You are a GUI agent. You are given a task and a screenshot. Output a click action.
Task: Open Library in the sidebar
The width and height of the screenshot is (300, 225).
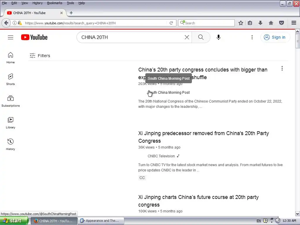pyautogui.click(x=11, y=123)
